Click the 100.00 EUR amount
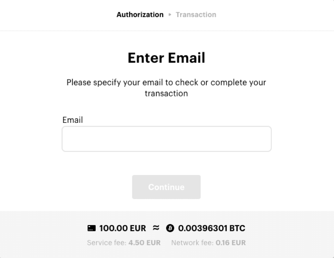Image resolution: width=334 pixels, height=258 pixels. coord(122,228)
